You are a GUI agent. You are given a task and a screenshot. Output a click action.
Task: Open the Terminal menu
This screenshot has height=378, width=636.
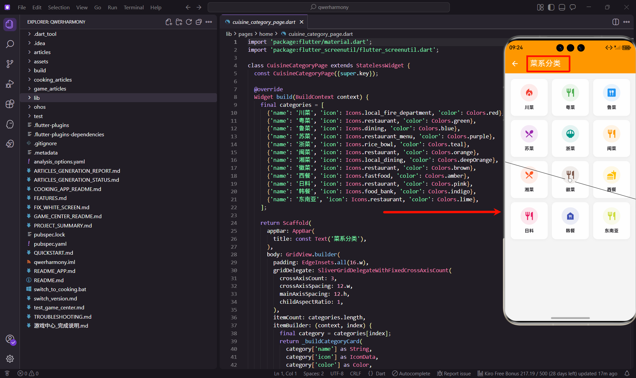133,7
